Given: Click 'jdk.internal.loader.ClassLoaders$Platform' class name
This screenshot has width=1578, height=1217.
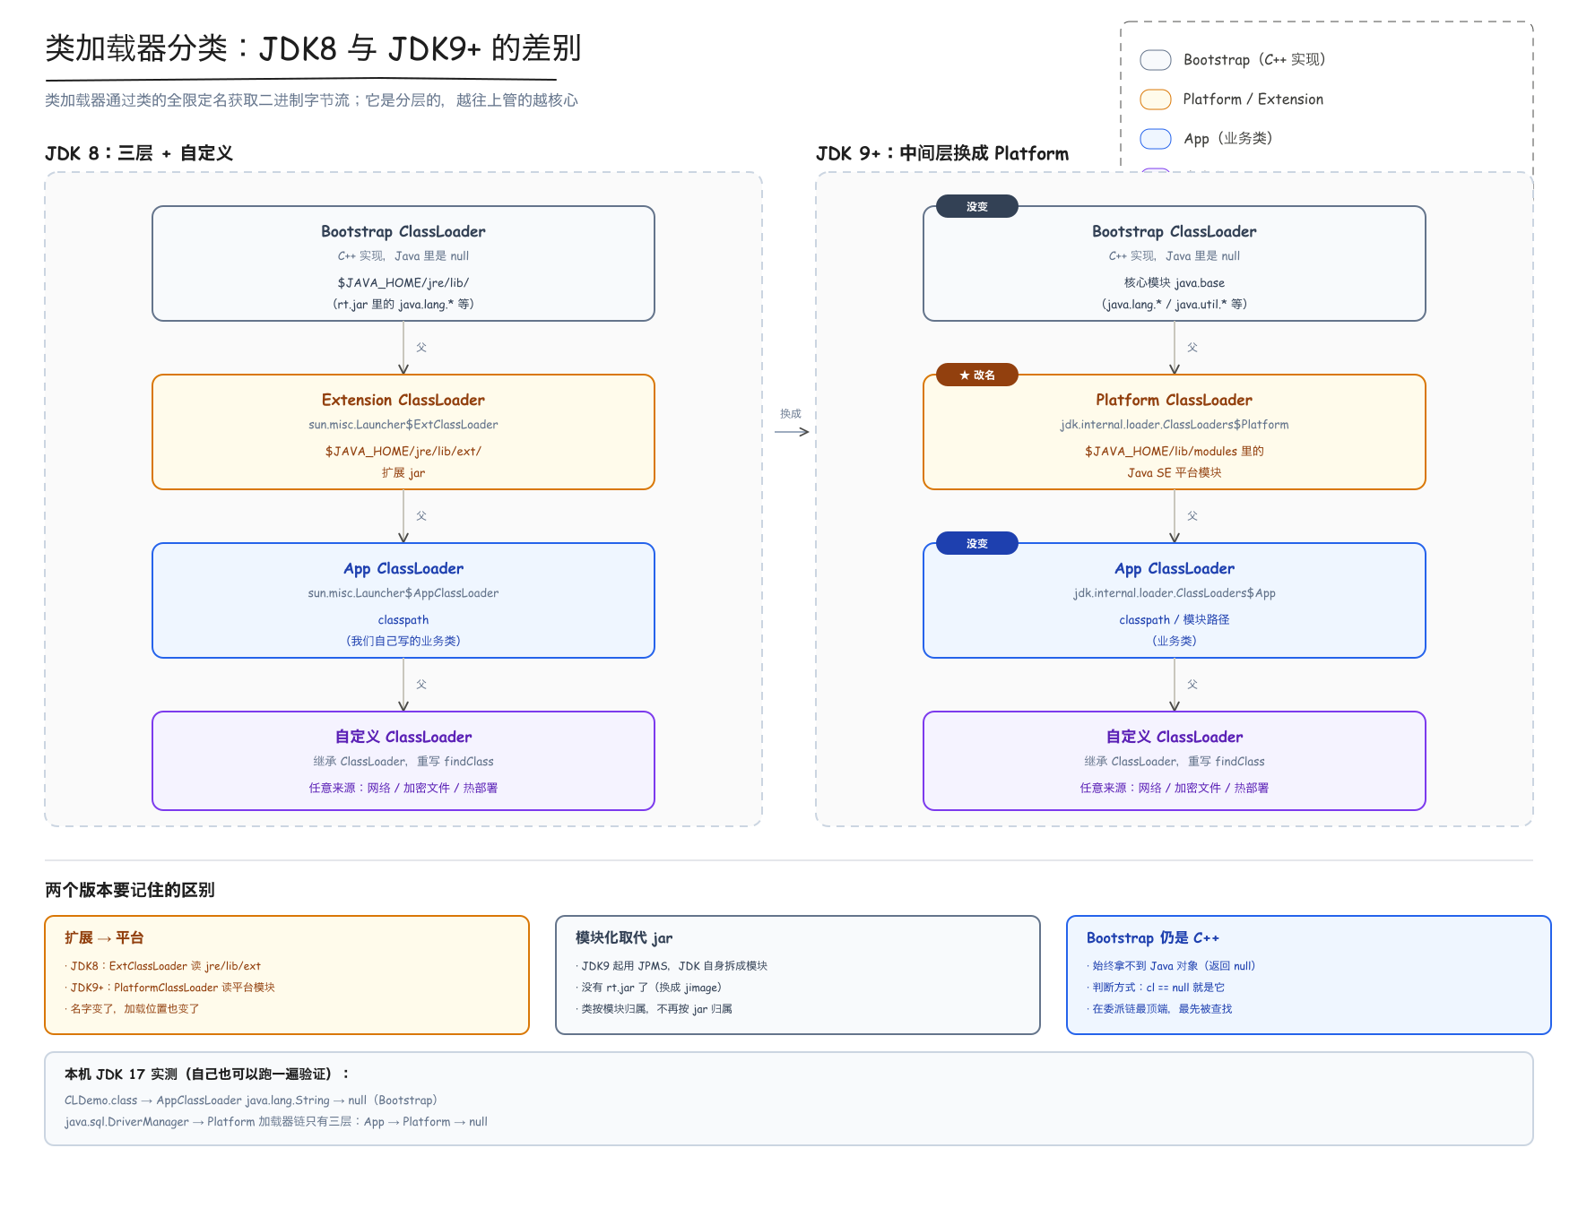Looking at the screenshot, I should pos(1175,425).
